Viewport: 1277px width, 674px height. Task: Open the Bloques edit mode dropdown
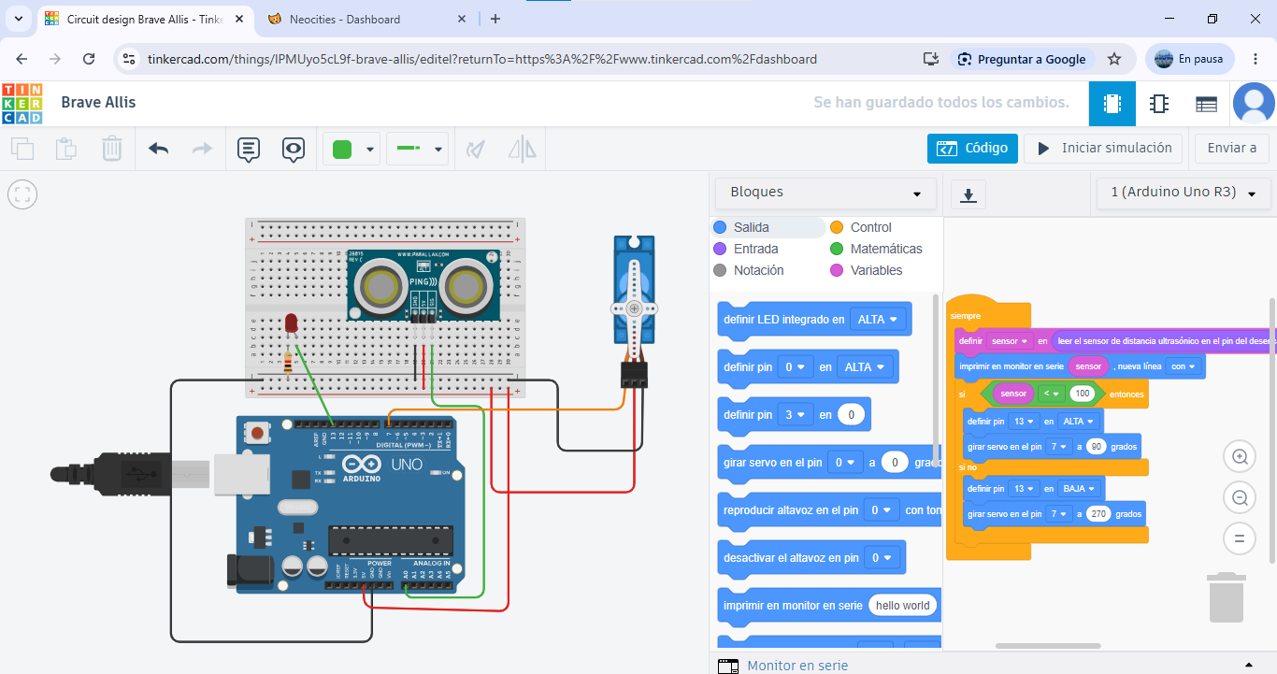pos(825,194)
